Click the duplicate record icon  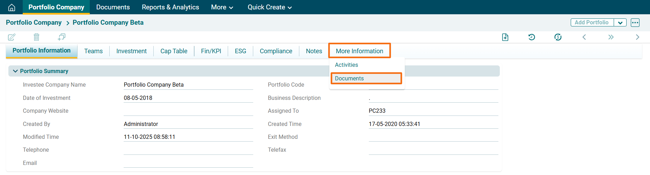click(61, 37)
